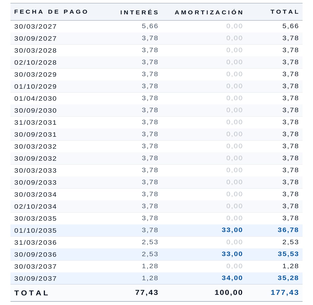
Task: Select the date 30/09/2036
Action: [x=35, y=254]
